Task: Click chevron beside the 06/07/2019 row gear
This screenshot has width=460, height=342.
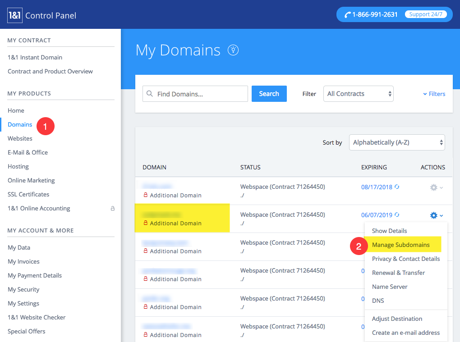Action: click(x=442, y=216)
